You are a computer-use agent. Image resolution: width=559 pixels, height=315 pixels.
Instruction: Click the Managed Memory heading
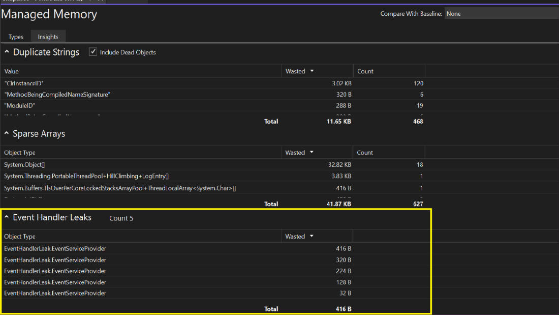(49, 14)
